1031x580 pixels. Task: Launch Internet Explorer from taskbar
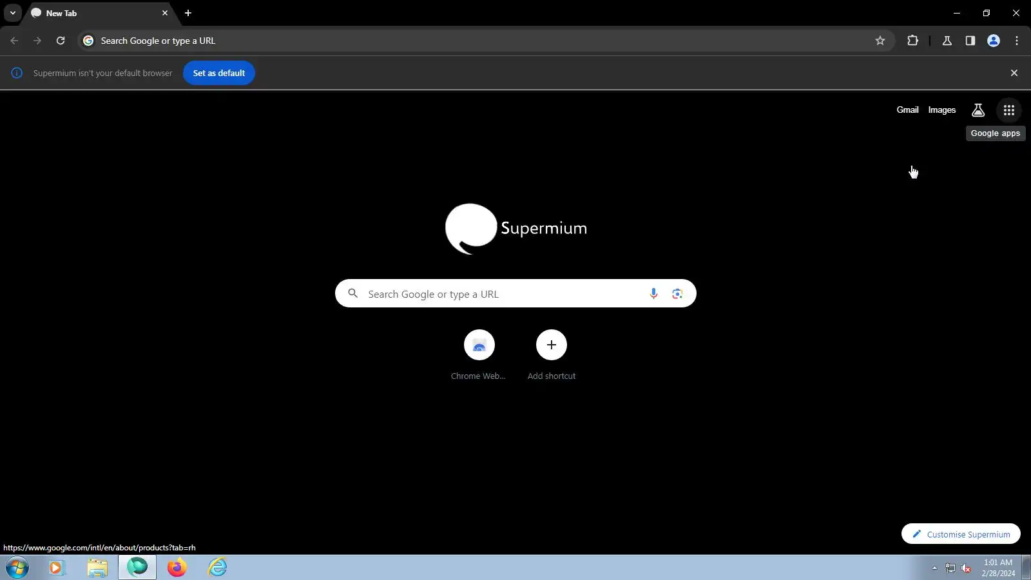pyautogui.click(x=217, y=568)
